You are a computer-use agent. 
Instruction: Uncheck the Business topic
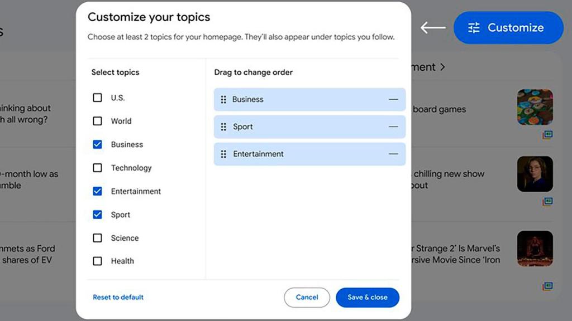point(97,144)
